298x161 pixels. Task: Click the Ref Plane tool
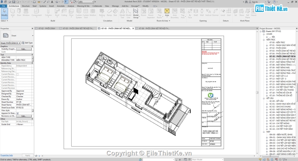247,13
